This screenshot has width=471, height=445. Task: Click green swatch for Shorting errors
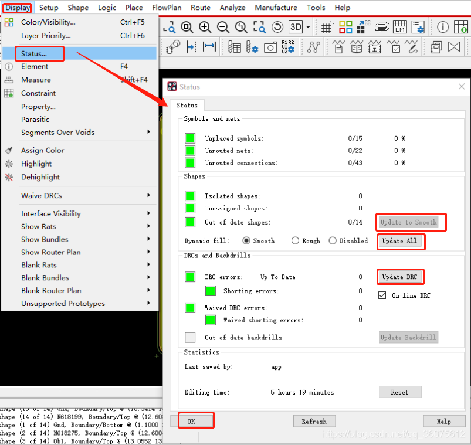click(211, 291)
